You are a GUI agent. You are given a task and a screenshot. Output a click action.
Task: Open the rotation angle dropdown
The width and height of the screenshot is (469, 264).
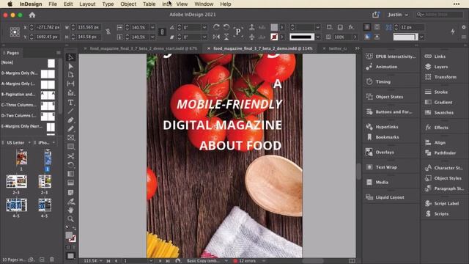(x=204, y=27)
